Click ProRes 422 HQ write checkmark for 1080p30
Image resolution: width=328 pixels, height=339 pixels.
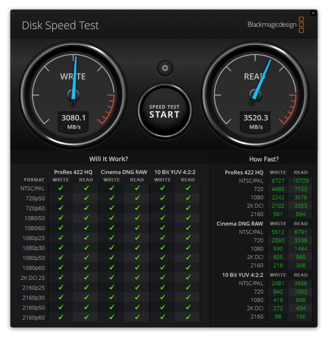[61, 248]
